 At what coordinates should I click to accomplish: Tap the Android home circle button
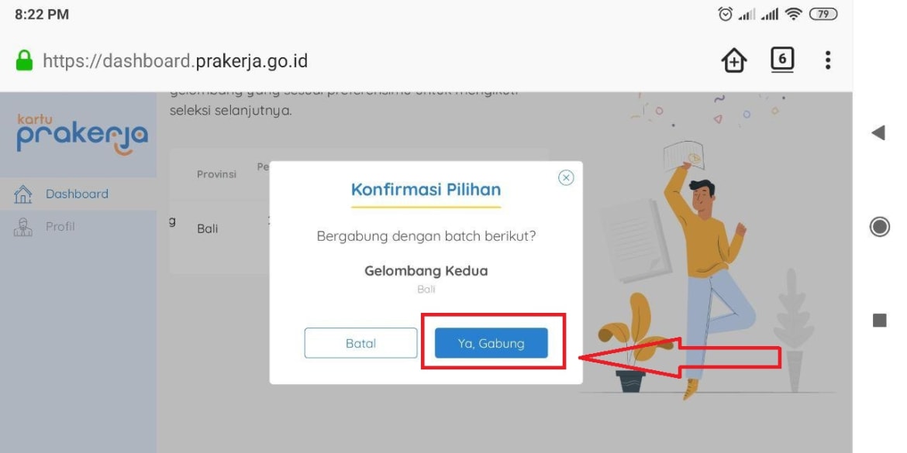click(x=879, y=226)
